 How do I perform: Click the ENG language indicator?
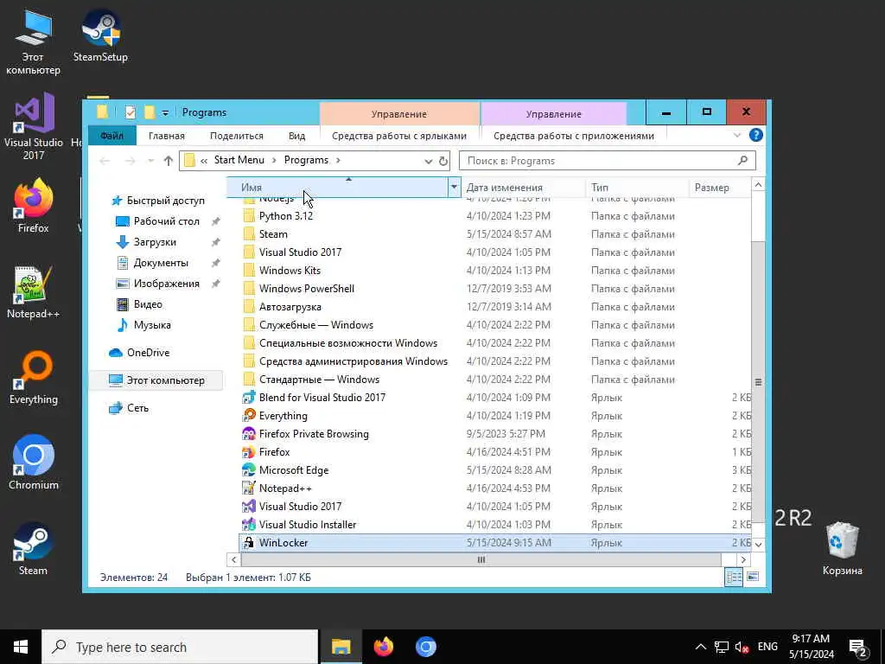(x=767, y=647)
